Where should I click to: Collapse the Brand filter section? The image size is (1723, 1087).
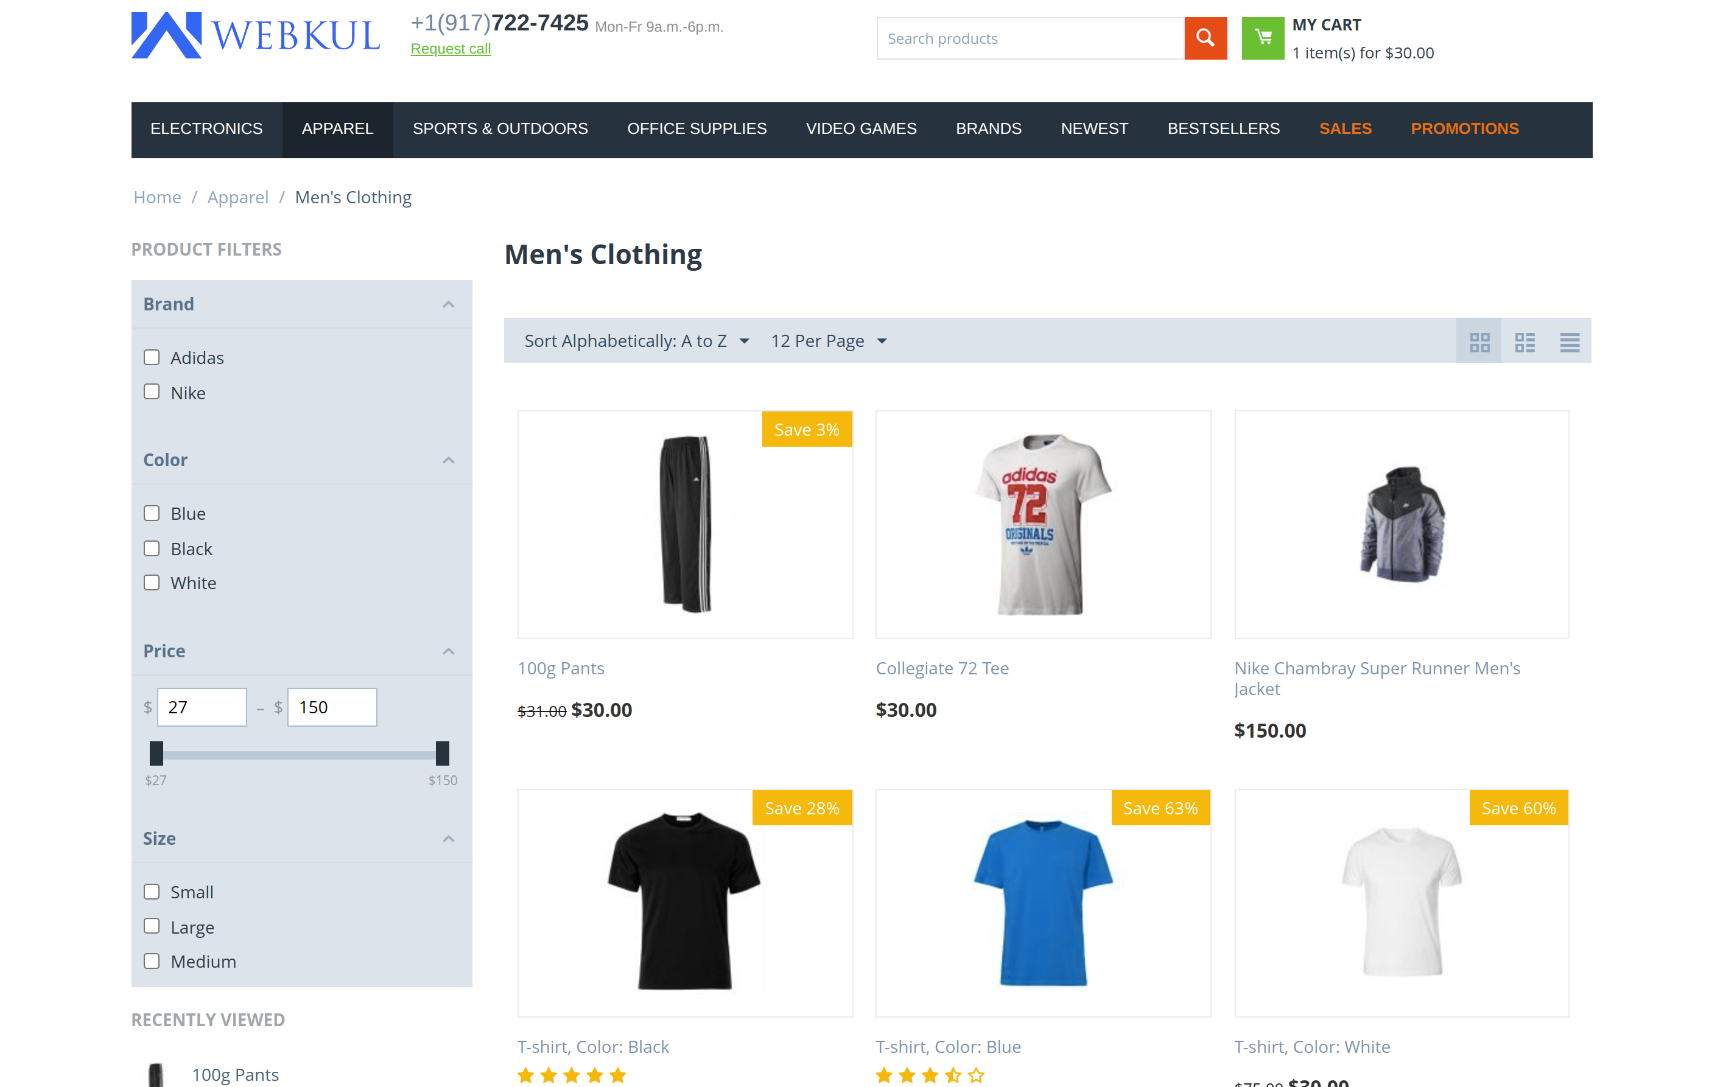[449, 304]
